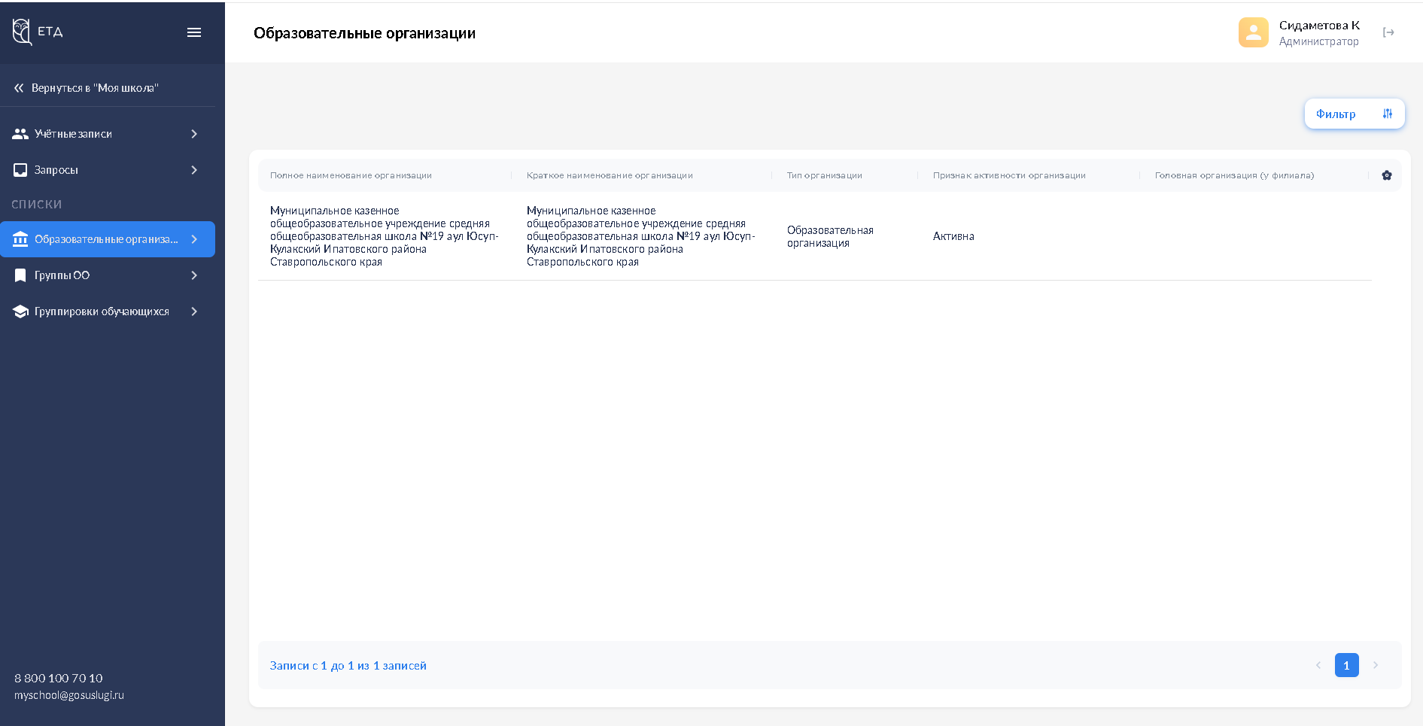The image size is (1423, 726).
Task: Click the Запросы inbox icon
Action: 20,170
